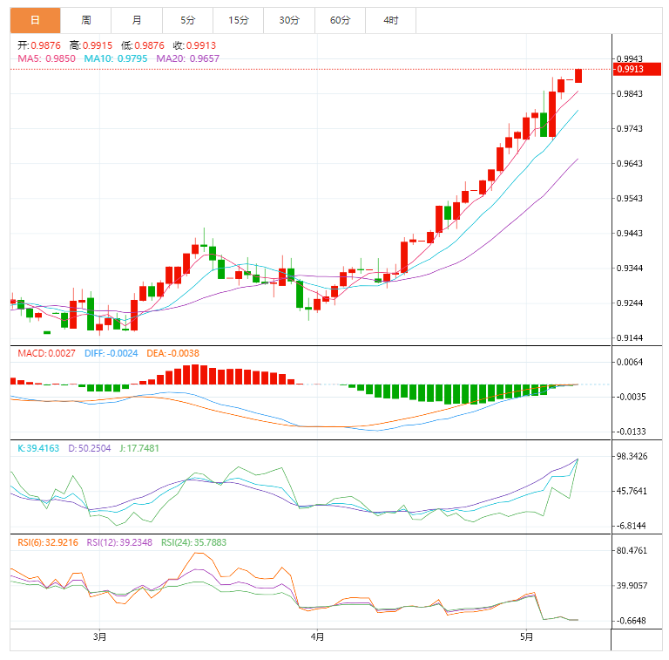Click the 45.7641 KDJ axis label
The height and width of the screenshot is (660, 669).
632,491
